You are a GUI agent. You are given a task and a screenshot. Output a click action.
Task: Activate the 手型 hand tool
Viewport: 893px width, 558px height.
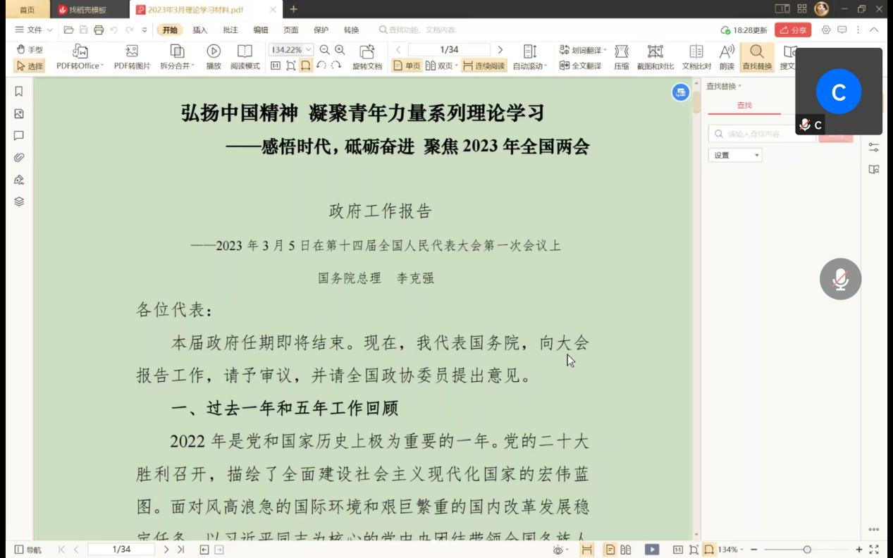30,50
